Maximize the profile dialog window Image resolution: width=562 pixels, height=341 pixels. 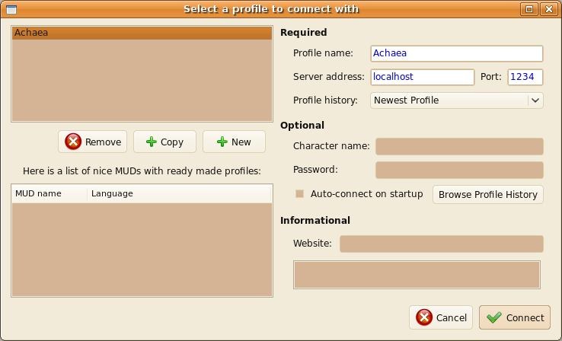pos(529,9)
